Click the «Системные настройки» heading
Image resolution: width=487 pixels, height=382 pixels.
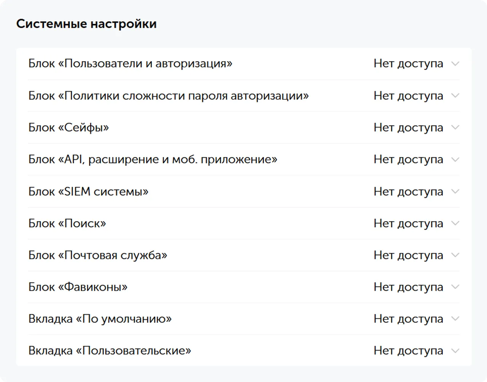coord(86,24)
